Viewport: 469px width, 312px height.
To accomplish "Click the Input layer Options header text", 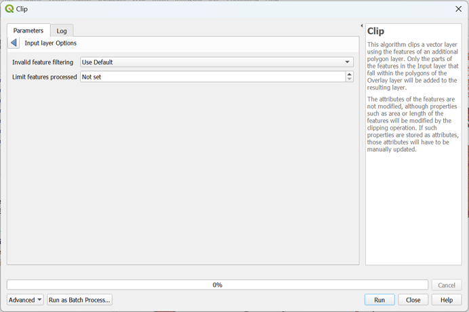I will (51, 43).
